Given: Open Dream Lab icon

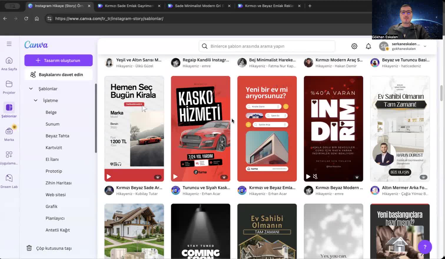Looking at the screenshot, I should coord(9,178).
